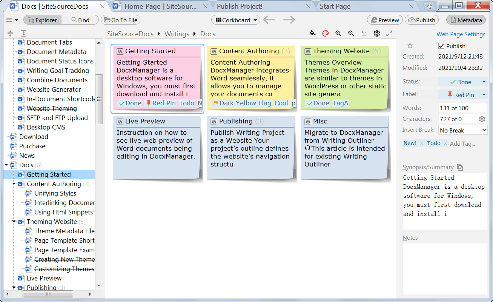Click Add Tag... field
This screenshot has height=302, width=493.
462,143
